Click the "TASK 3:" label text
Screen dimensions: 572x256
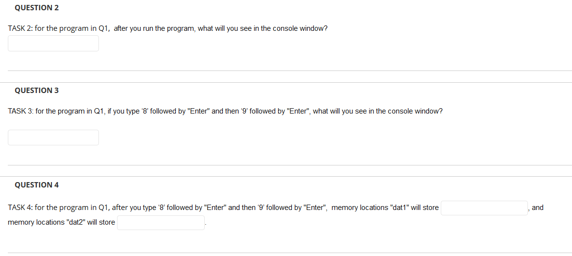tap(20, 111)
